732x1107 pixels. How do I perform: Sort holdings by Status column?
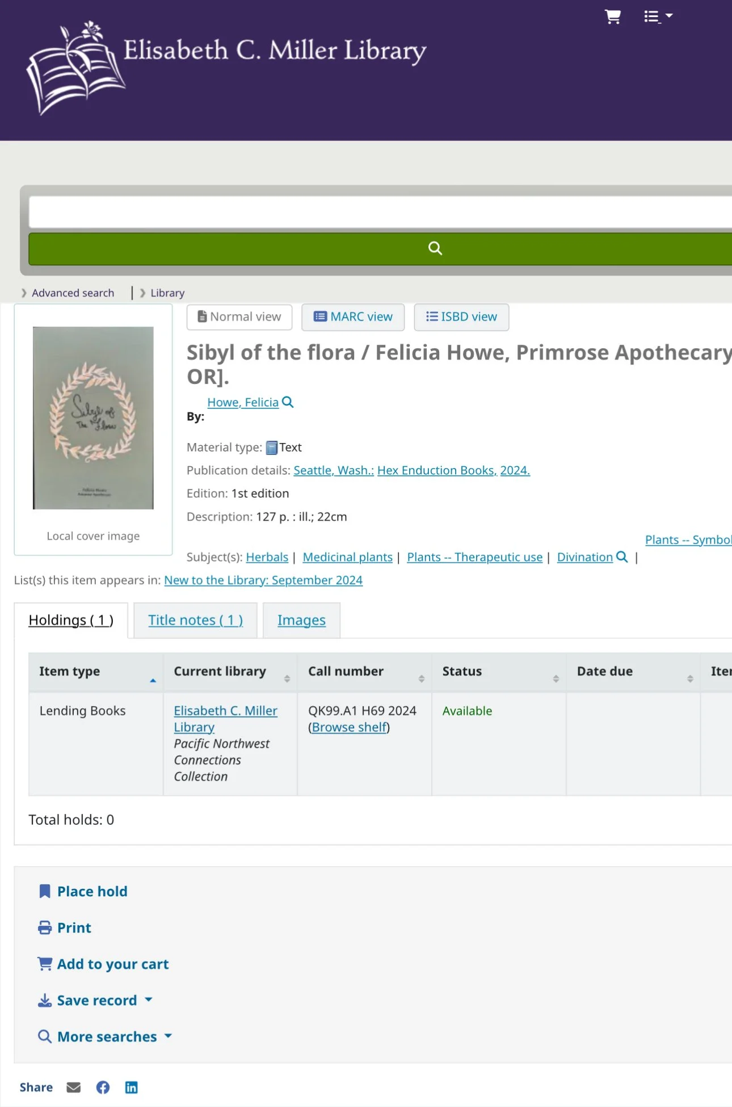click(499, 672)
